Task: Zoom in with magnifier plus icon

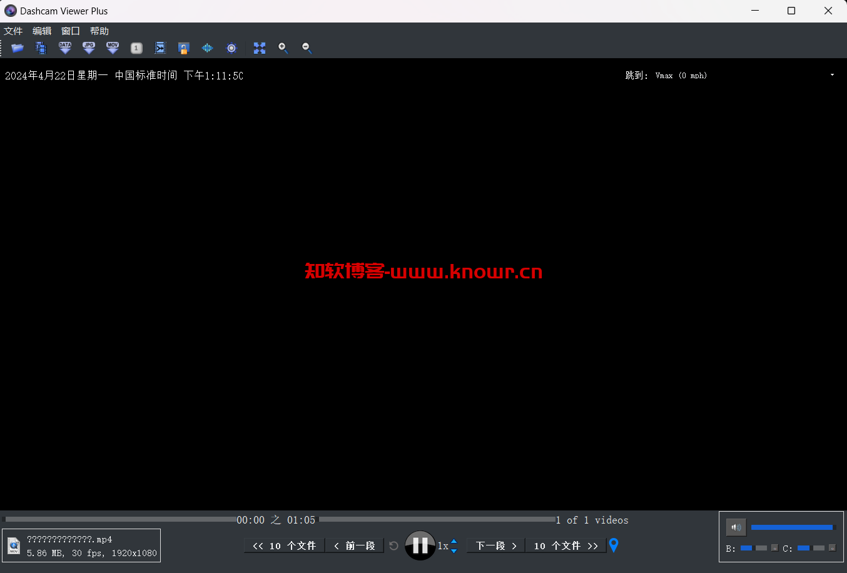Action: (283, 48)
